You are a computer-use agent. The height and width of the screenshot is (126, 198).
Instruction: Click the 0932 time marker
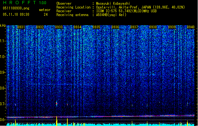coord(40,27)
